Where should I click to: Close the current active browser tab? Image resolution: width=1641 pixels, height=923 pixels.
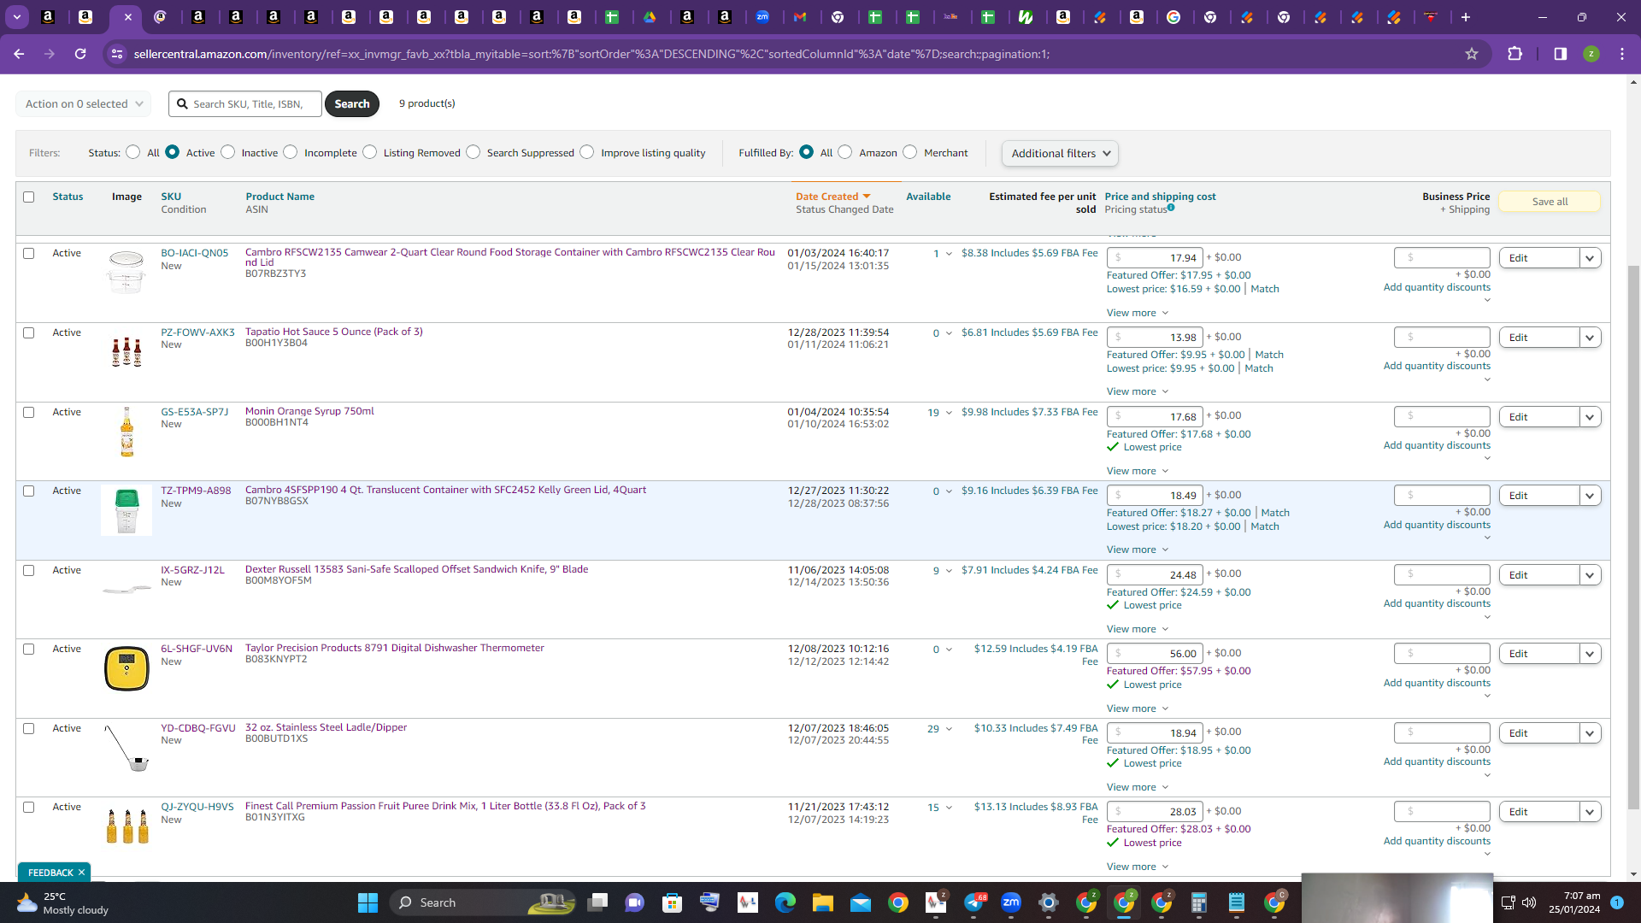click(x=126, y=17)
